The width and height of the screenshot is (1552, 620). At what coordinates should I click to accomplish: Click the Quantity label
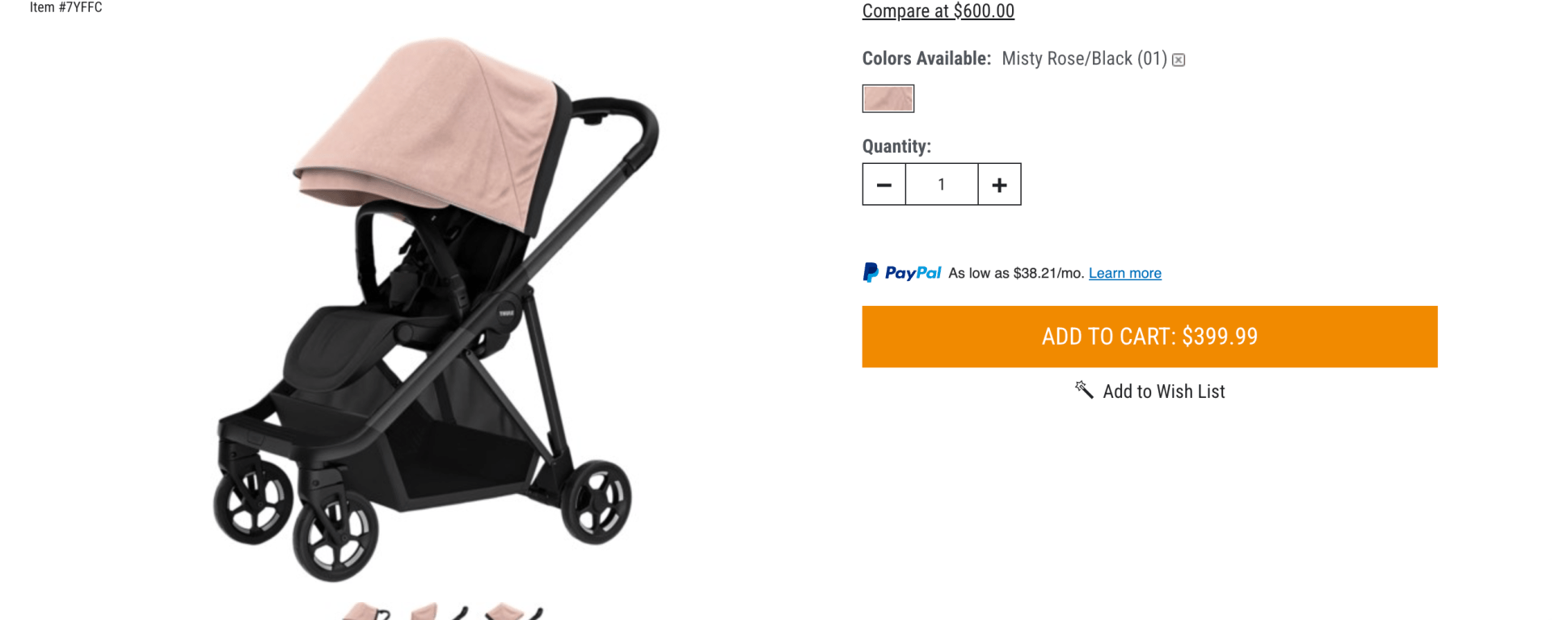tap(896, 146)
